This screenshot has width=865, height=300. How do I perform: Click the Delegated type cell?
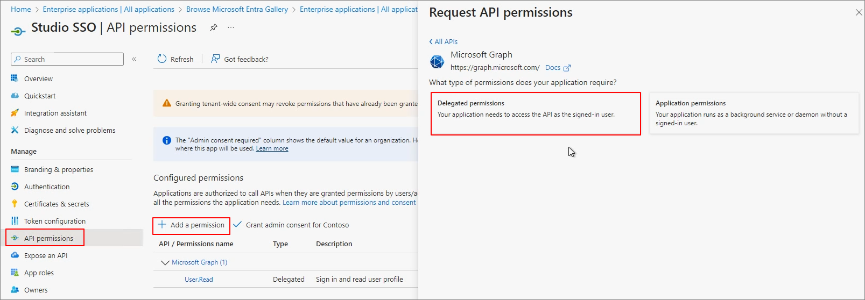pyautogui.click(x=289, y=279)
